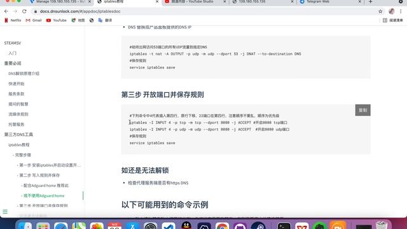
Task: Open Google Chrome from the dock
Action: pos(222,226)
